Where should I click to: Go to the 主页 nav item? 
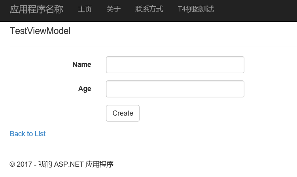point(85,9)
